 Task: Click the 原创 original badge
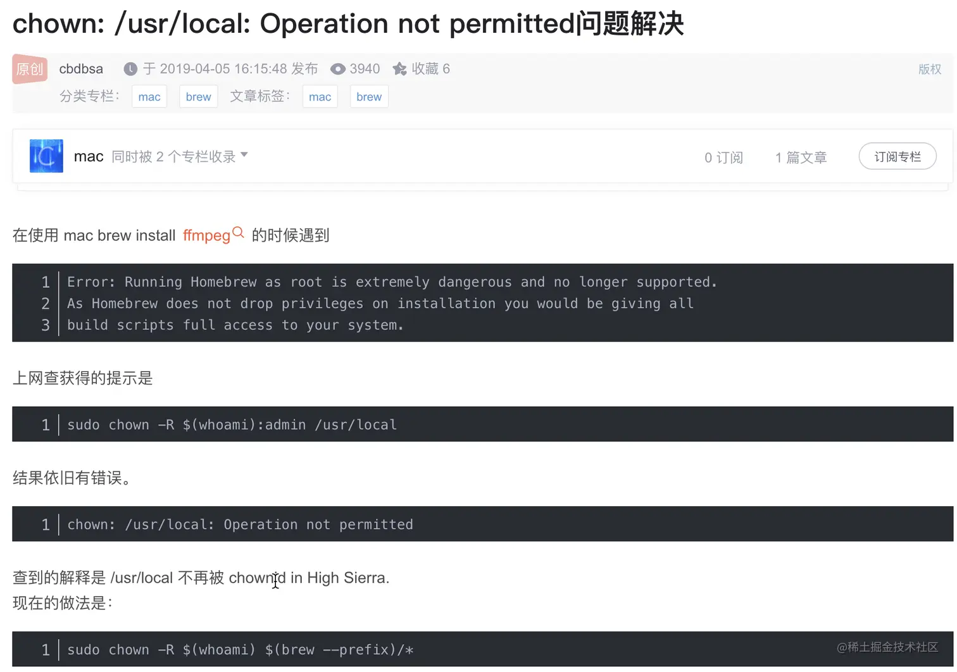tap(30, 69)
